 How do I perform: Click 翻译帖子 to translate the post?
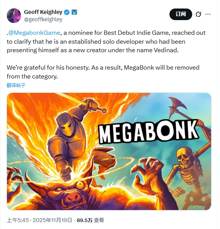point(16,85)
